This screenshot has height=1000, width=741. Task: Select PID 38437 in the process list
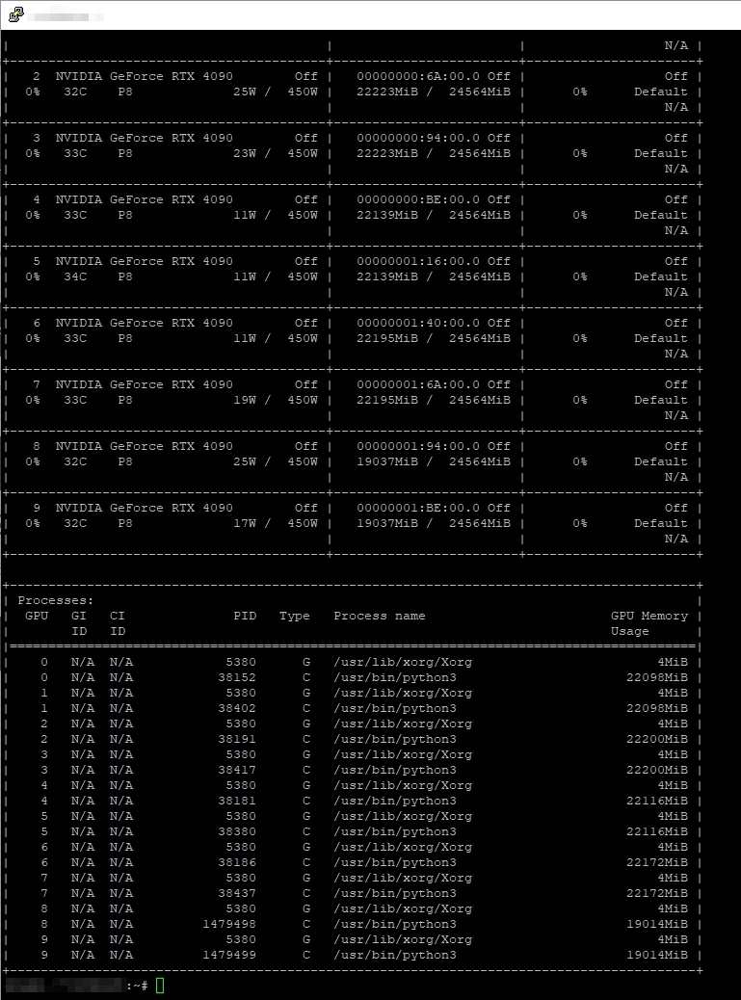click(237, 893)
